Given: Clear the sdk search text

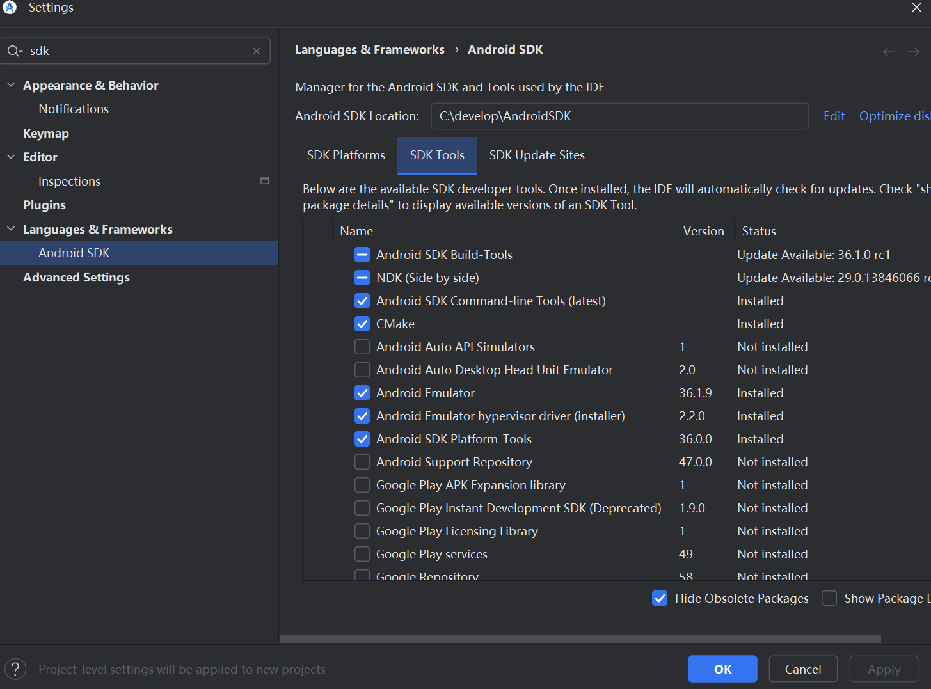Looking at the screenshot, I should [x=257, y=51].
